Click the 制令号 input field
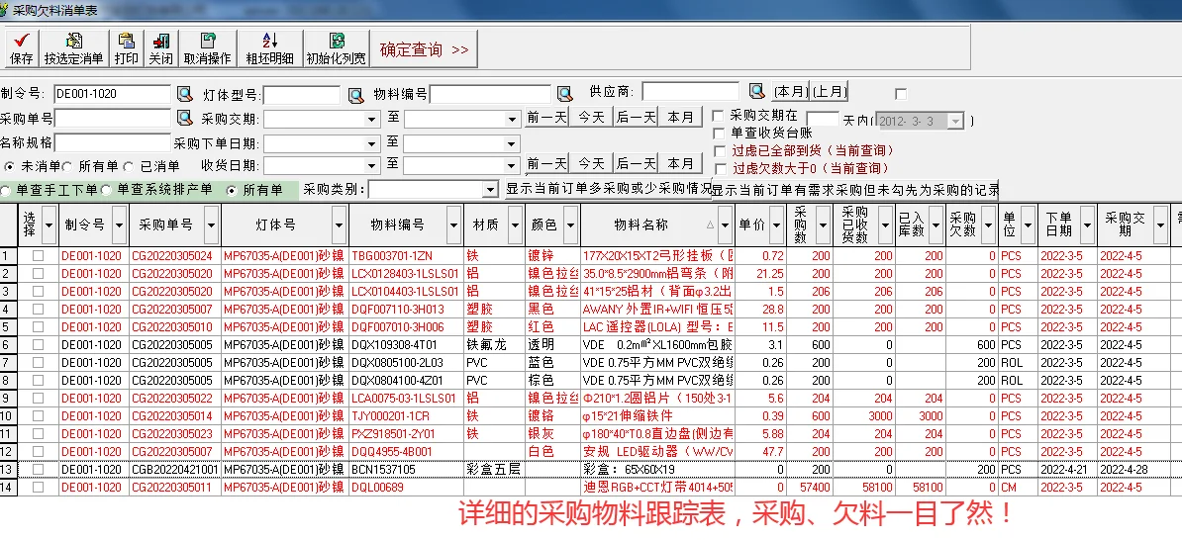This screenshot has height=540, width=1182. 113,94
